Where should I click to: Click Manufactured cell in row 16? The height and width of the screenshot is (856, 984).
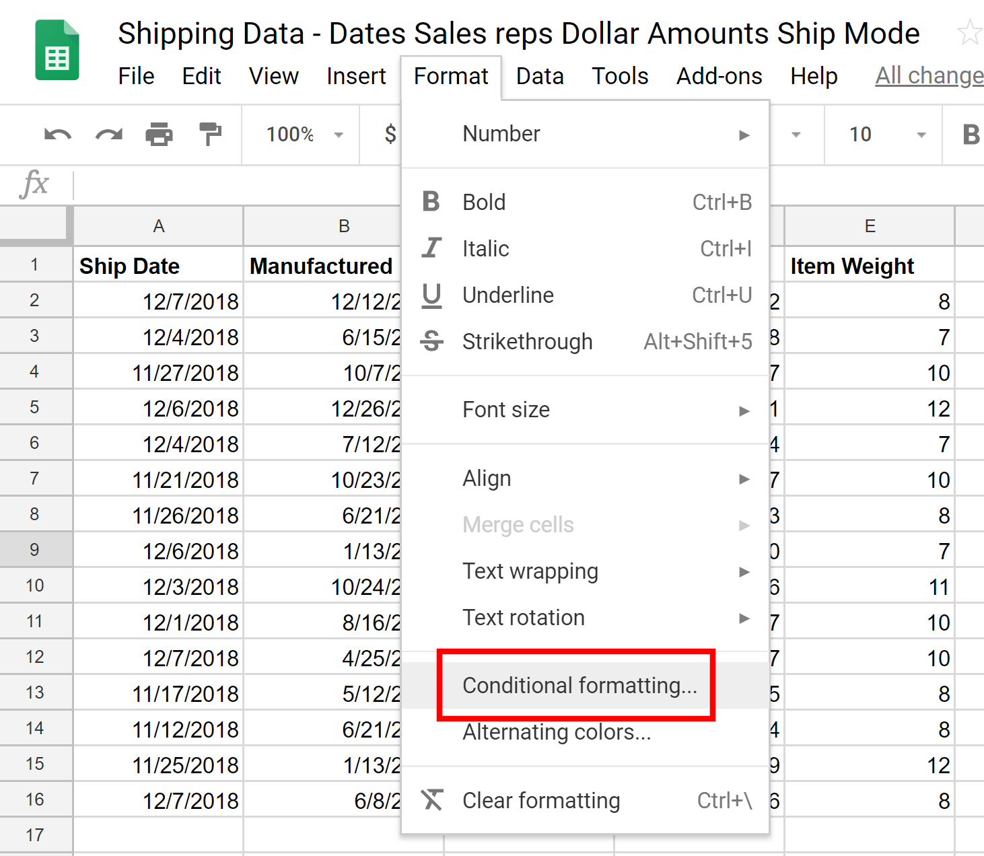click(322, 800)
